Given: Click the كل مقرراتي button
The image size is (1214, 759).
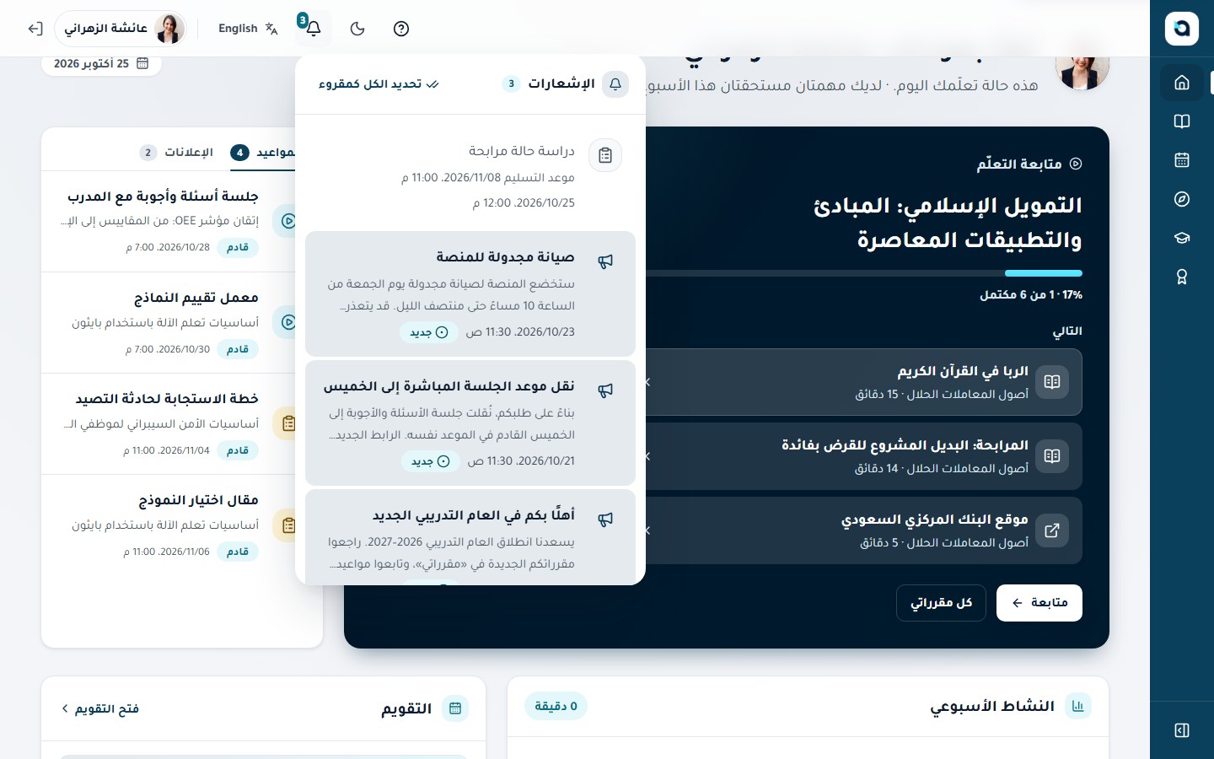Looking at the screenshot, I should pos(941,603).
